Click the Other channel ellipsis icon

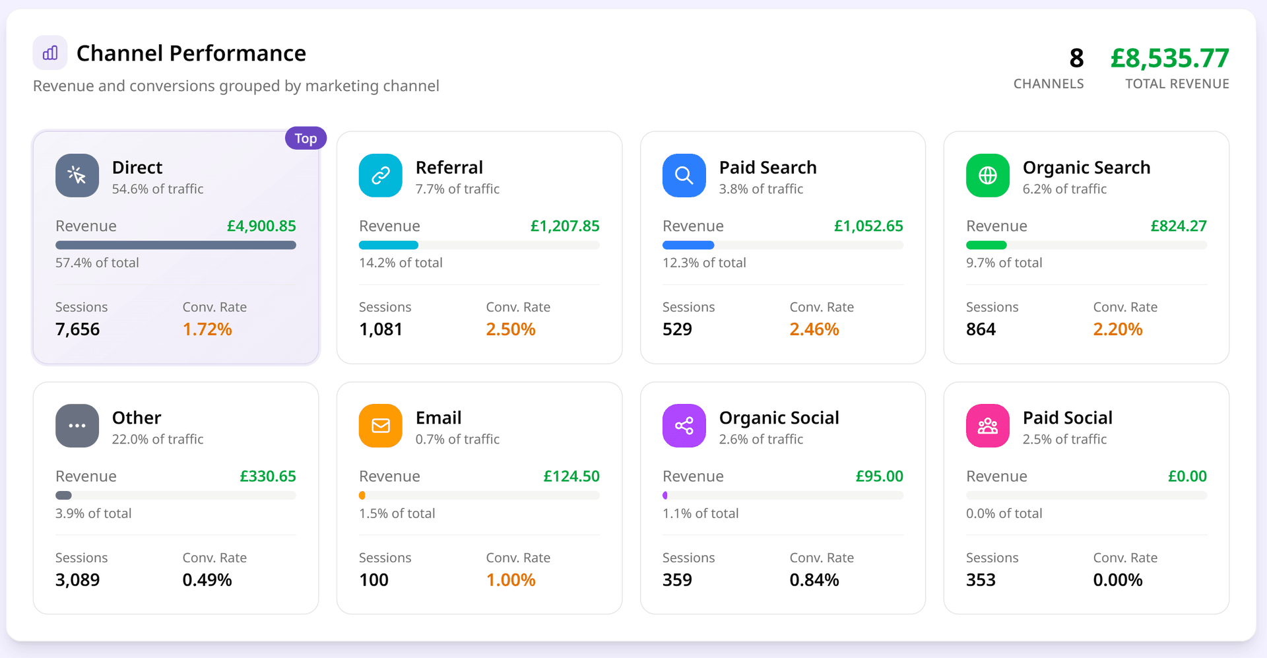77,426
